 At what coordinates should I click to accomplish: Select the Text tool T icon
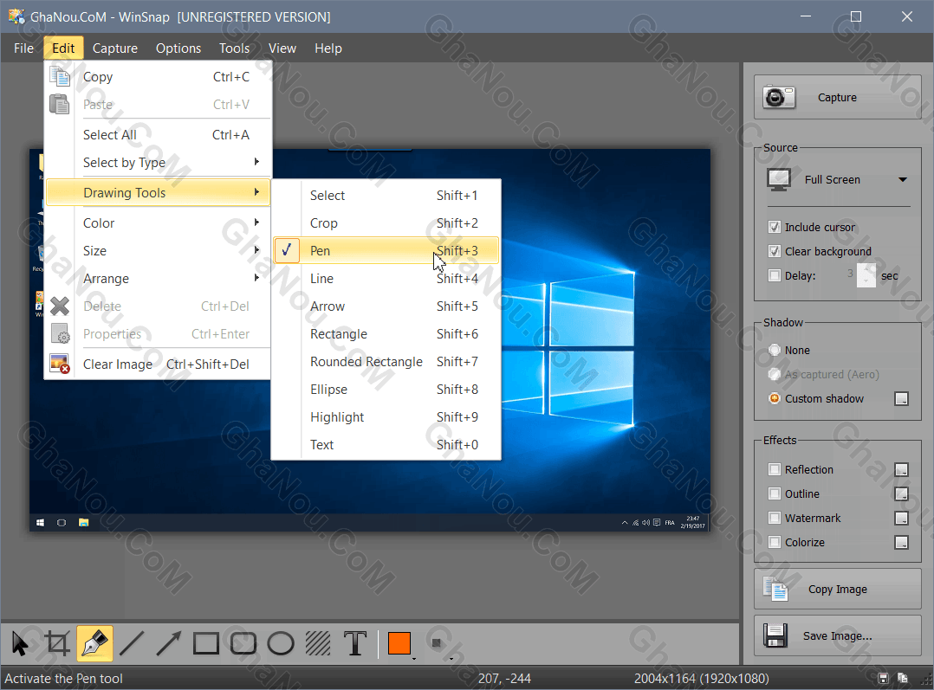[355, 643]
